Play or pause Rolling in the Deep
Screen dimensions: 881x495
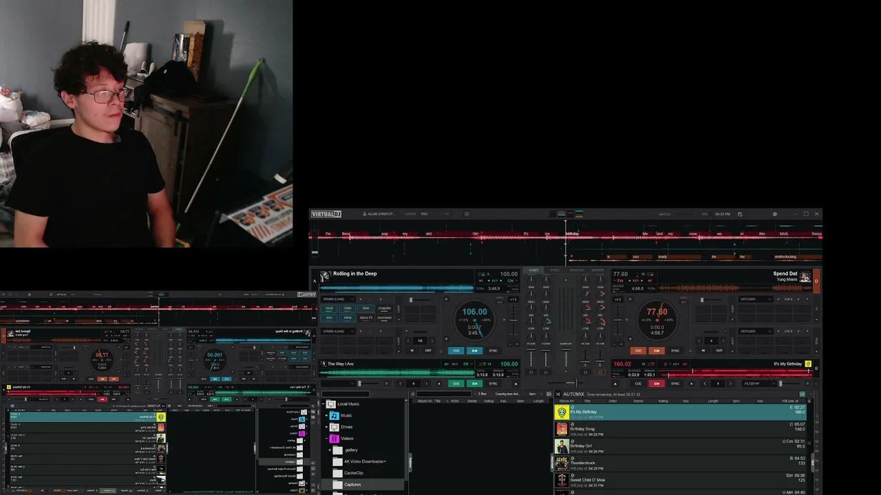pyautogui.click(x=474, y=351)
